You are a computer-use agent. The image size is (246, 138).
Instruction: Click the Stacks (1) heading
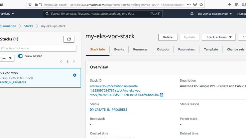pos(9,39)
